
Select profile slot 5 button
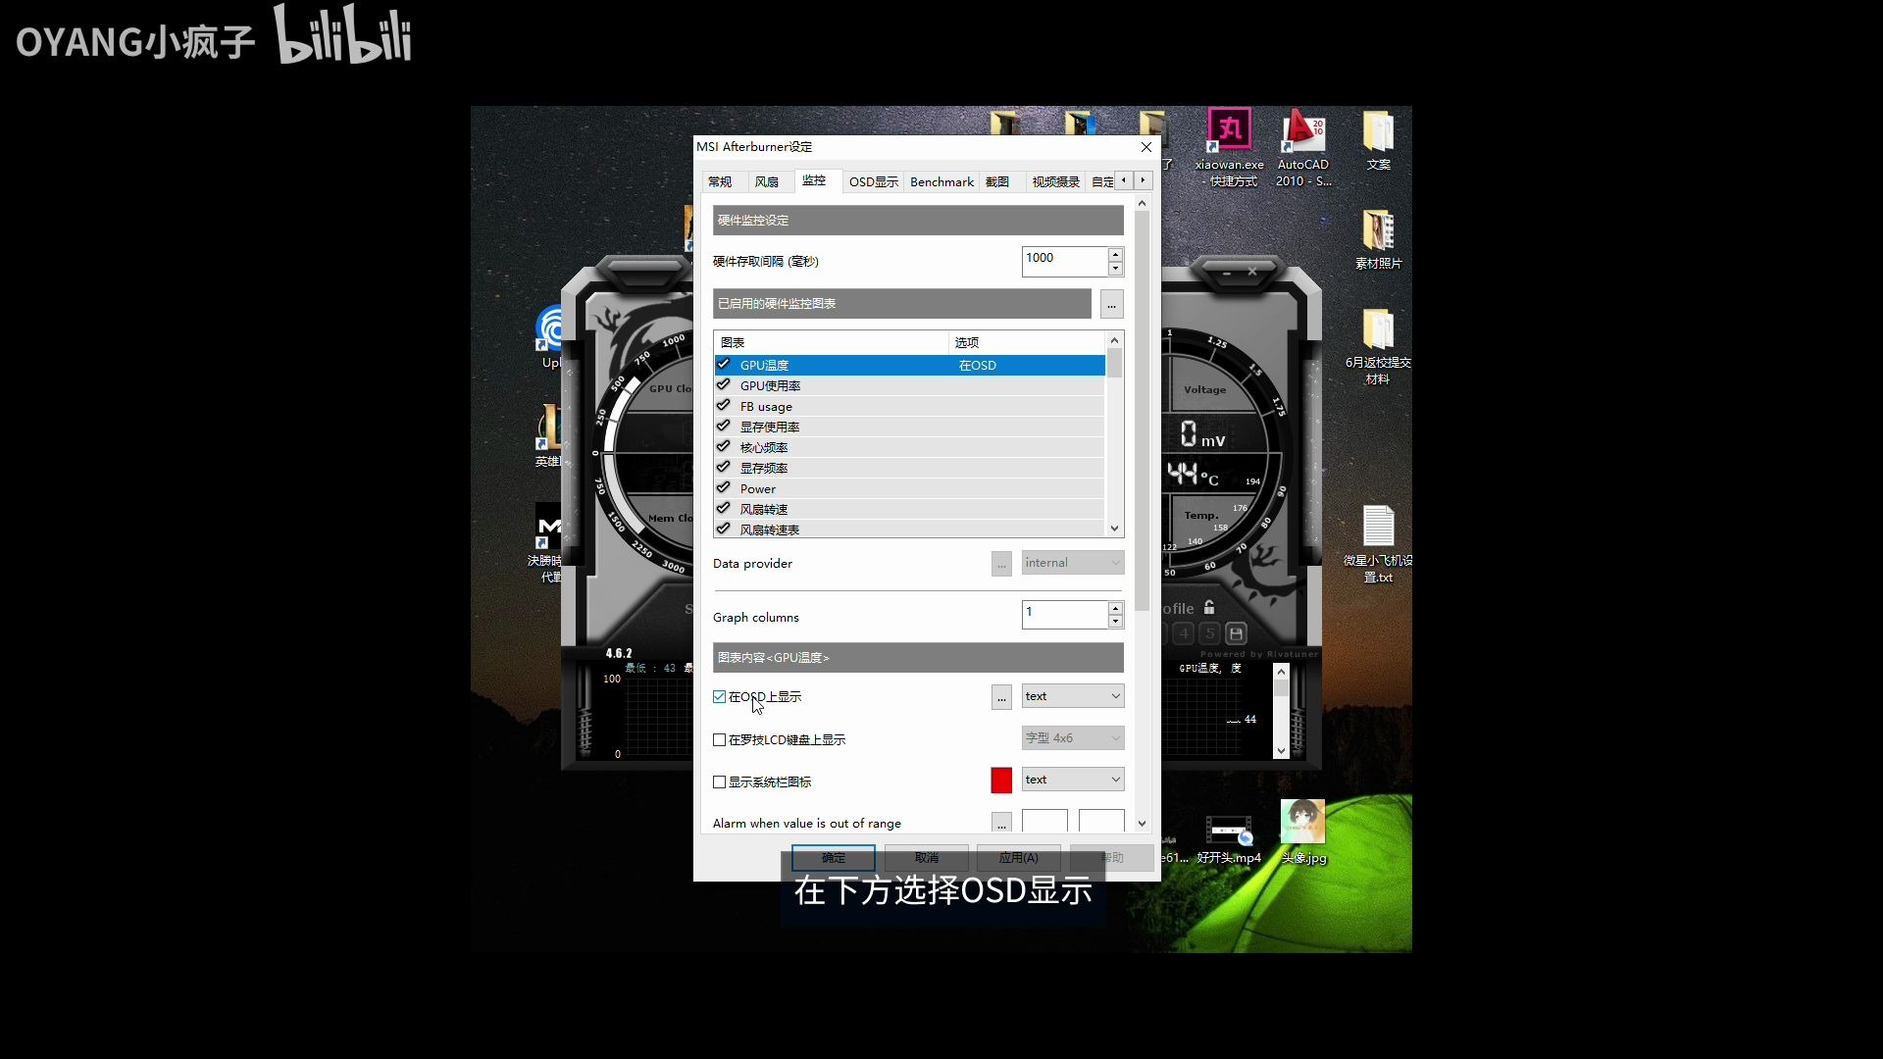pyautogui.click(x=1210, y=633)
